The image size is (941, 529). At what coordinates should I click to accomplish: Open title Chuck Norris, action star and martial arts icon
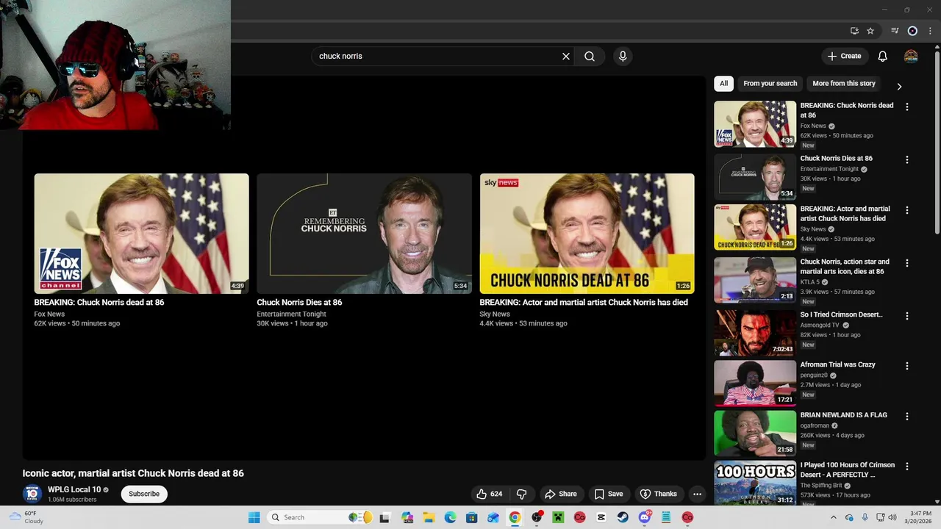pos(845,267)
